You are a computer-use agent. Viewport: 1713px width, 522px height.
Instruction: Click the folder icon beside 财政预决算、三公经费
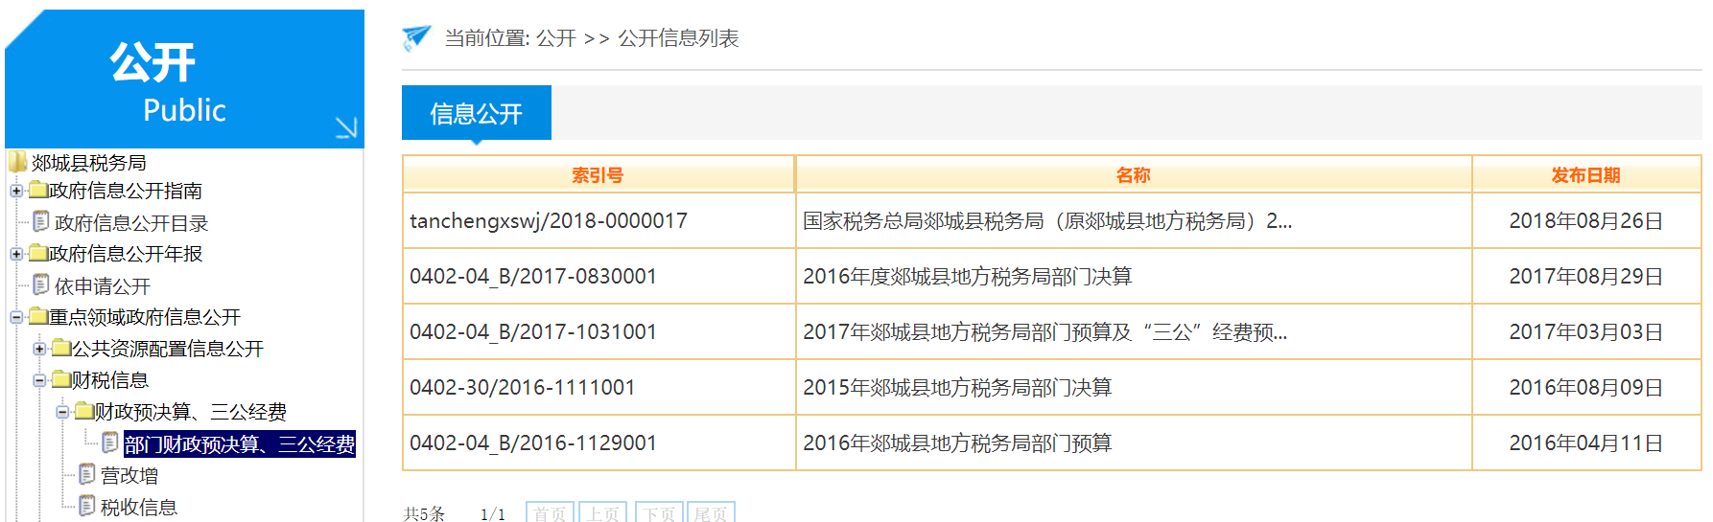click(x=84, y=411)
